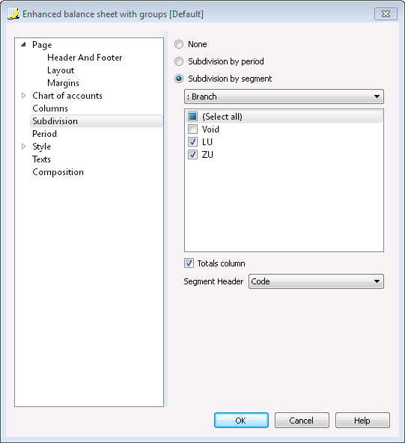Viewport: 405px width, 443px height.
Task: Open the Segment Header dropdown
Action: pos(316,281)
